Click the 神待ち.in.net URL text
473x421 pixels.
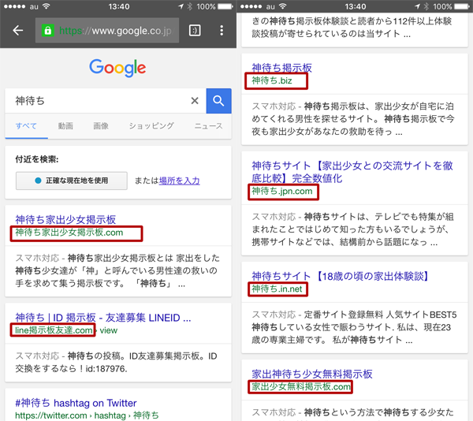point(277,289)
